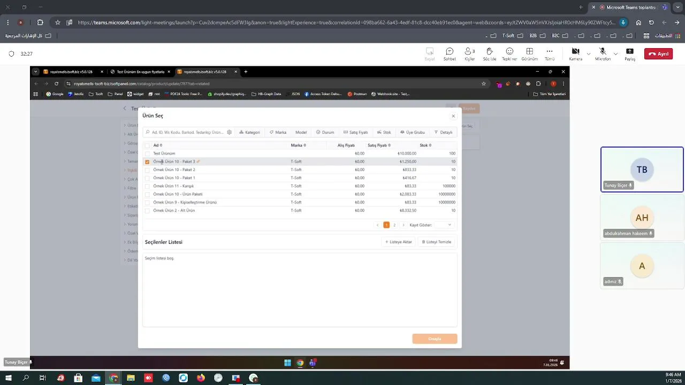Uncheck Örnek Ürün 10 - Paket 3 checkbox
This screenshot has height=385, width=685.
coord(147,161)
